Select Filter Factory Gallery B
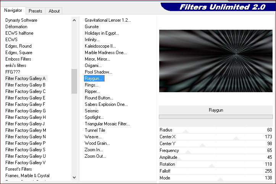 click(25, 85)
